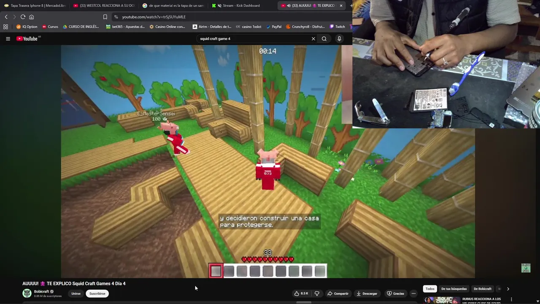This screenshot has width=540, height=304.
Task: Show next filter chips with arrow
Action: click(508, 289)
